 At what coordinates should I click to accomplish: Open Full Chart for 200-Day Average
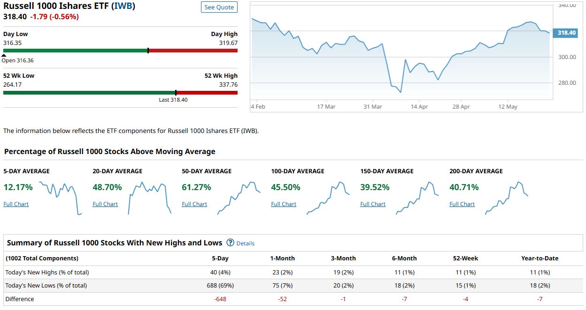pyautogui.click(x=462, y=204)
